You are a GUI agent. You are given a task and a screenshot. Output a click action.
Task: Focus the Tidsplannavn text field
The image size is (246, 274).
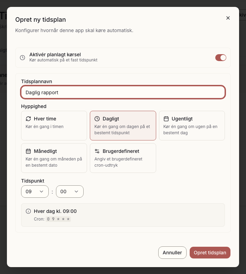click(123, 92)
